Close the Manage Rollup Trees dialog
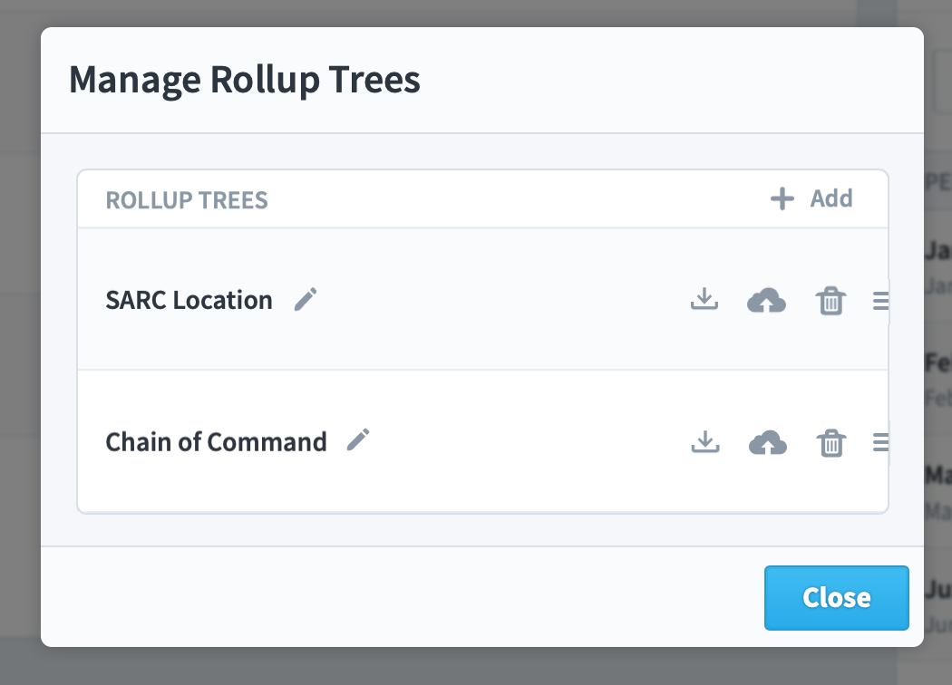This screenshot has width=952, height=685. (x=836, y=598)
